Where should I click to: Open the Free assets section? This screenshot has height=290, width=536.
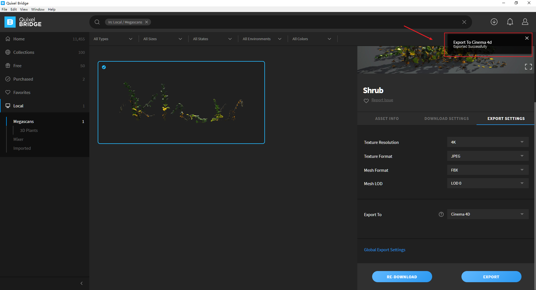pos(45,66)
